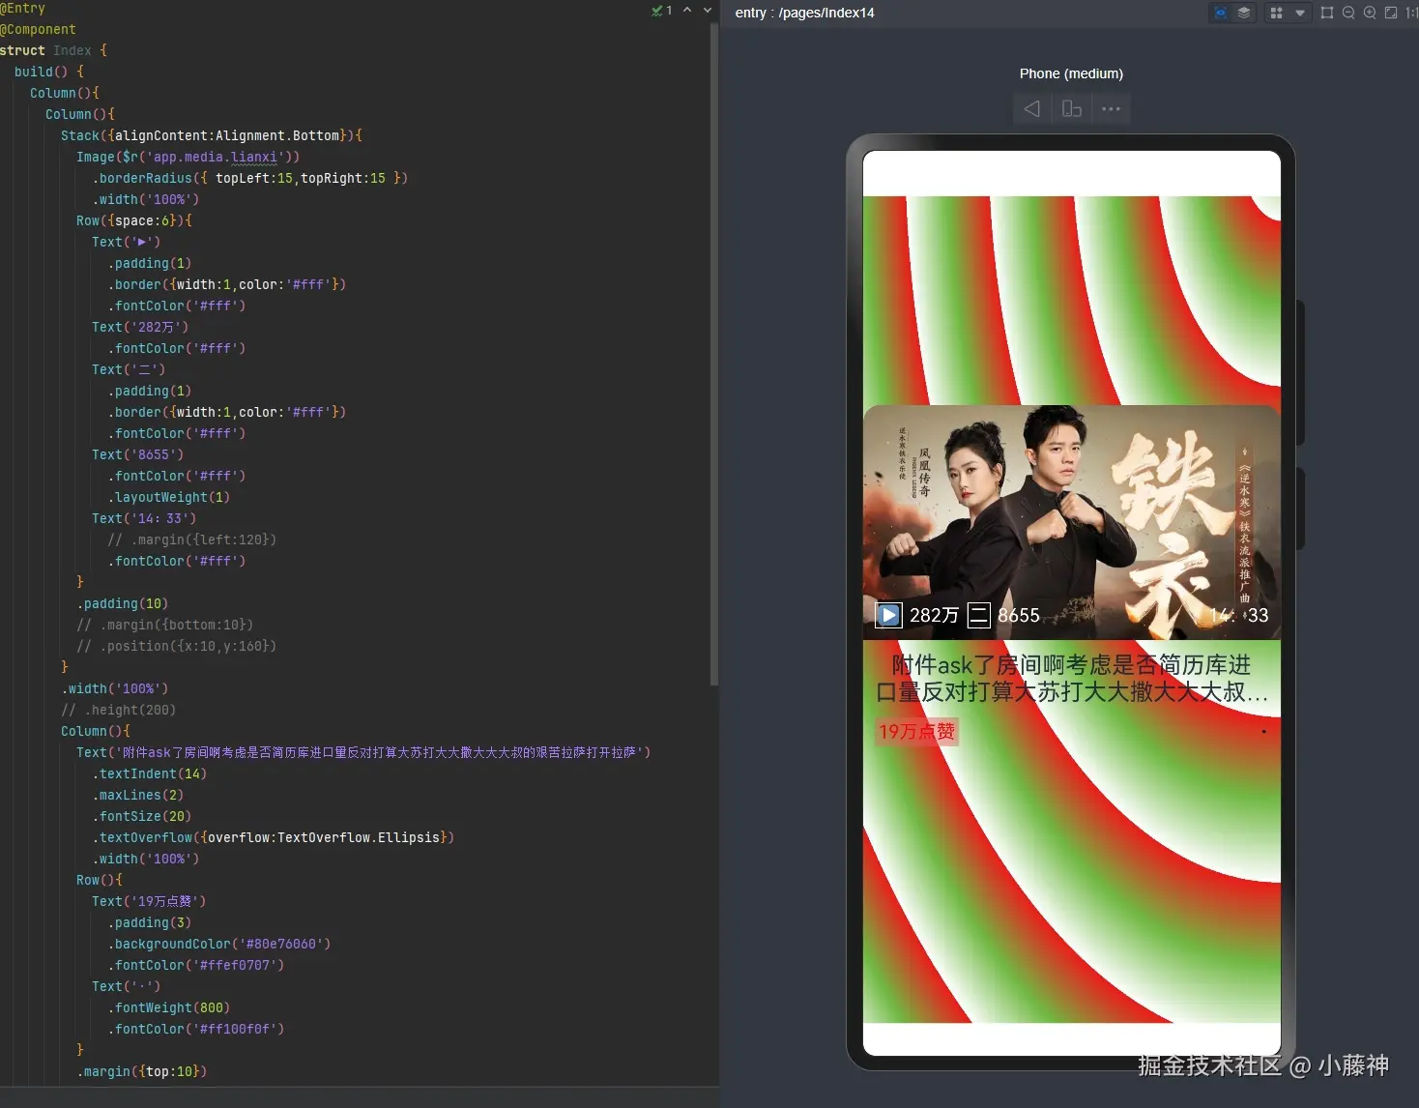The width and height of the screenshot is (1419, 1108).
Task: Open the component layers view icon
Action: point(1244,13)
